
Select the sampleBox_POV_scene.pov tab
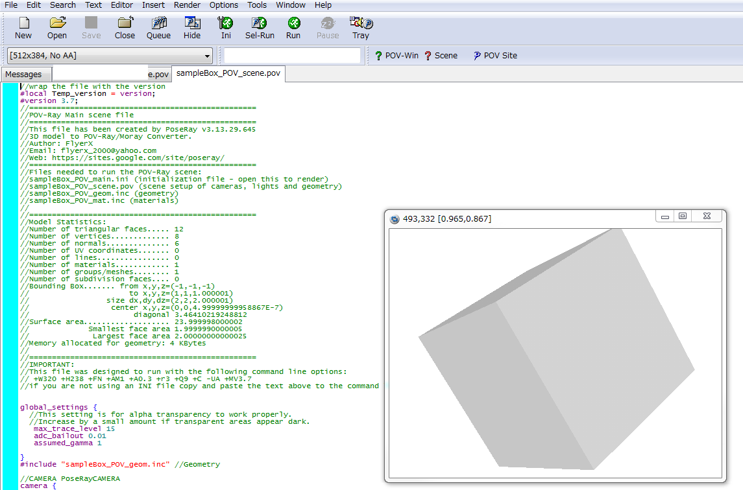point(228,73)
